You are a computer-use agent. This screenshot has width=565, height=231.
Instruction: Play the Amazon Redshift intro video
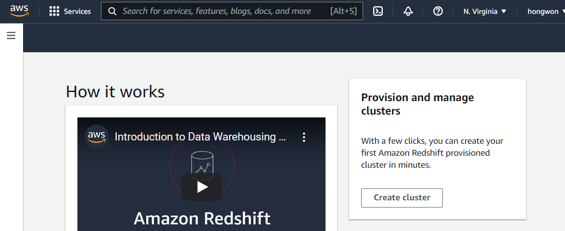tap(202, 187)
